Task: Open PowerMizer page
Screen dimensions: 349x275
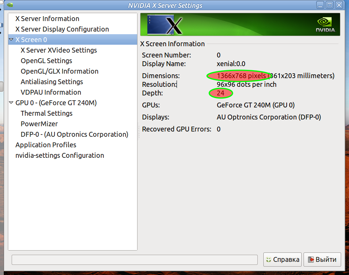Action: [39, 124]
